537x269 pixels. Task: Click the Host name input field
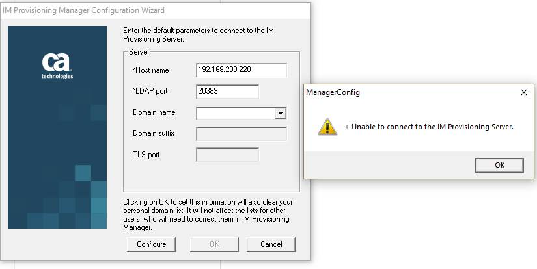(241, 70)
